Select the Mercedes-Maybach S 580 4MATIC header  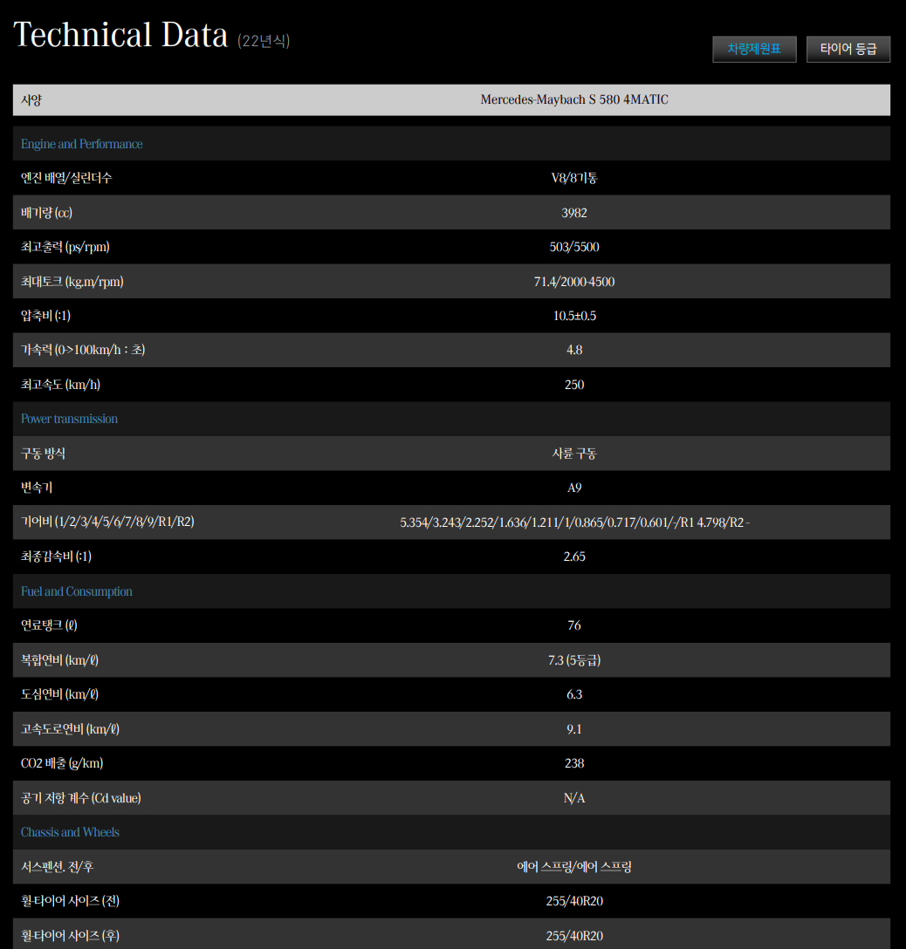coord(574,99)
